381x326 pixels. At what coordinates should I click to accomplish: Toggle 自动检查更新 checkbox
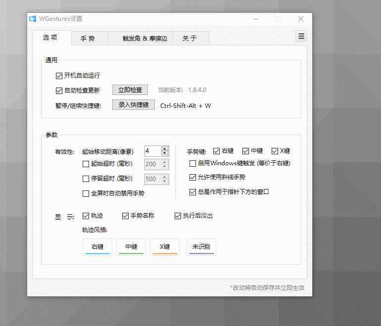pos(59,91)
